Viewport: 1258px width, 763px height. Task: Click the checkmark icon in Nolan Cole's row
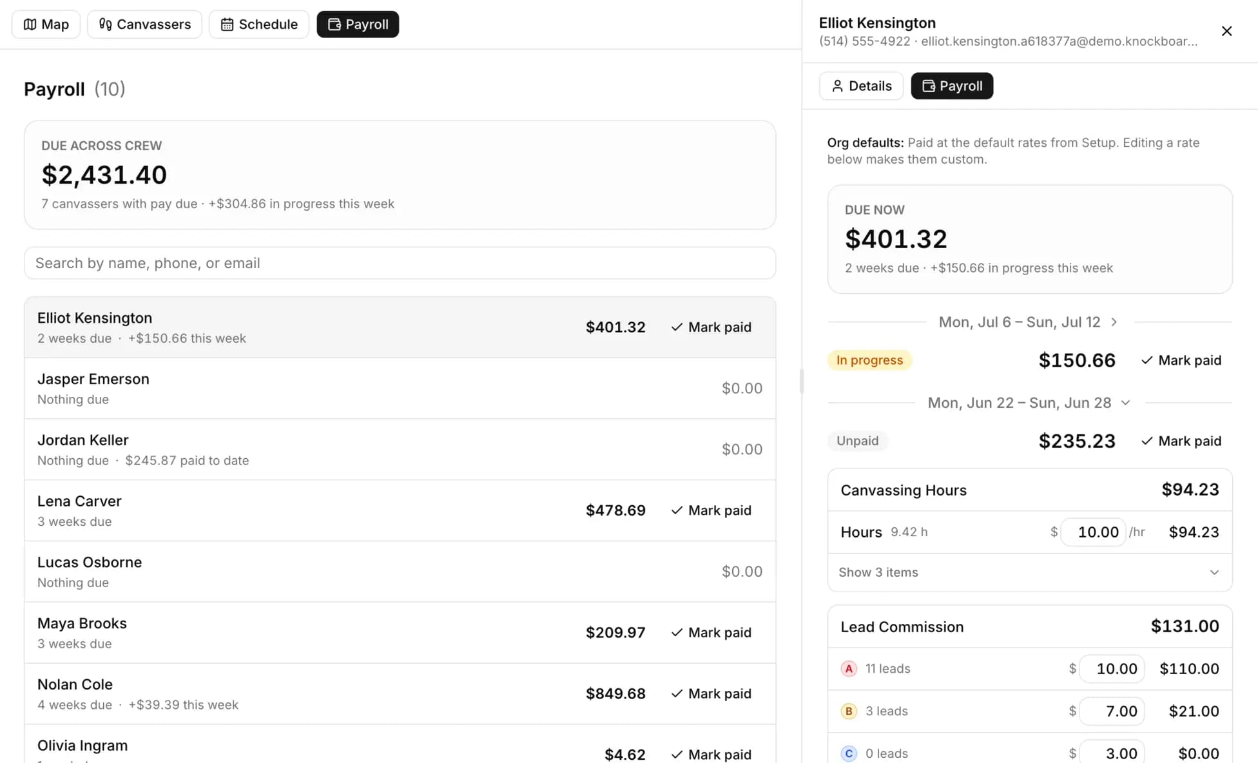[x=677, y=693]
